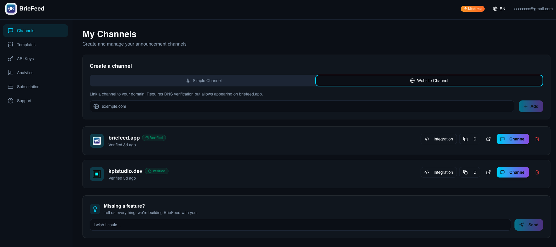
Task: Open the briefeed.app Channel button
Action: click(x=513, y=139)
